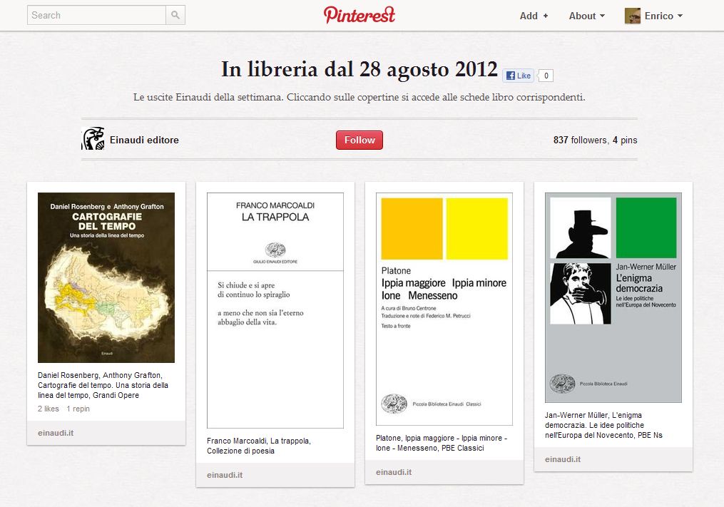This screenshot has height=507, width=724.
Task: Click the '1 repin' count text
Action: click(78, 409)
